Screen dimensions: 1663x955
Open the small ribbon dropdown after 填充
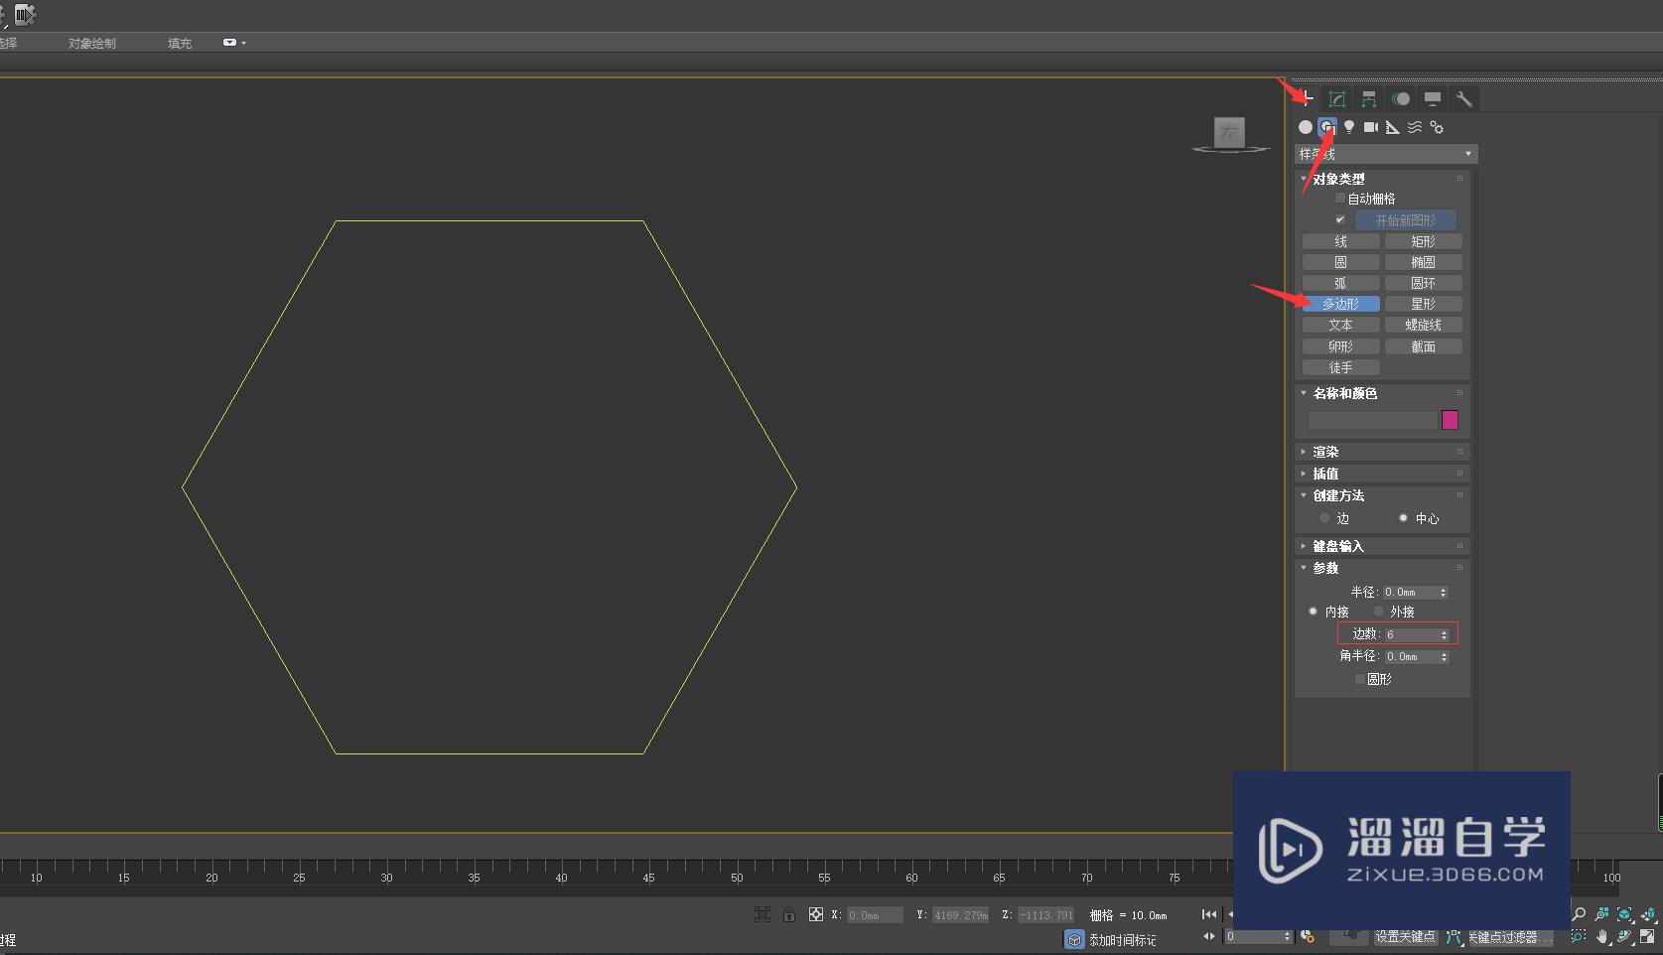click(x=234, y=43)
